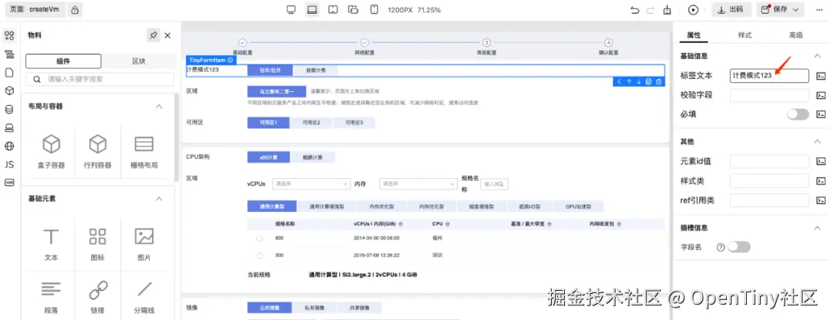Open the dropdown arrow next to 保存
The image size is (829, 320).
tap(795, 9)
